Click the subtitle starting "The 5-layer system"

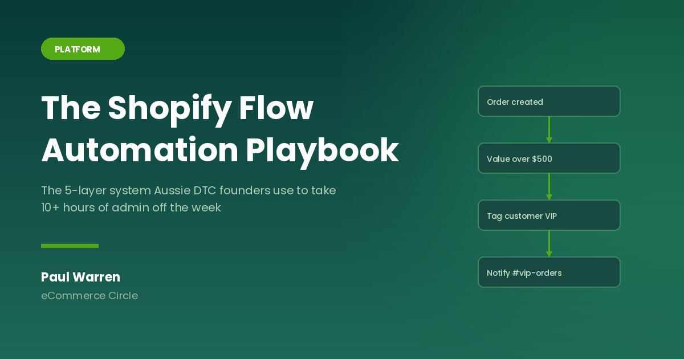pyautogui.click(x=189, y=199)
